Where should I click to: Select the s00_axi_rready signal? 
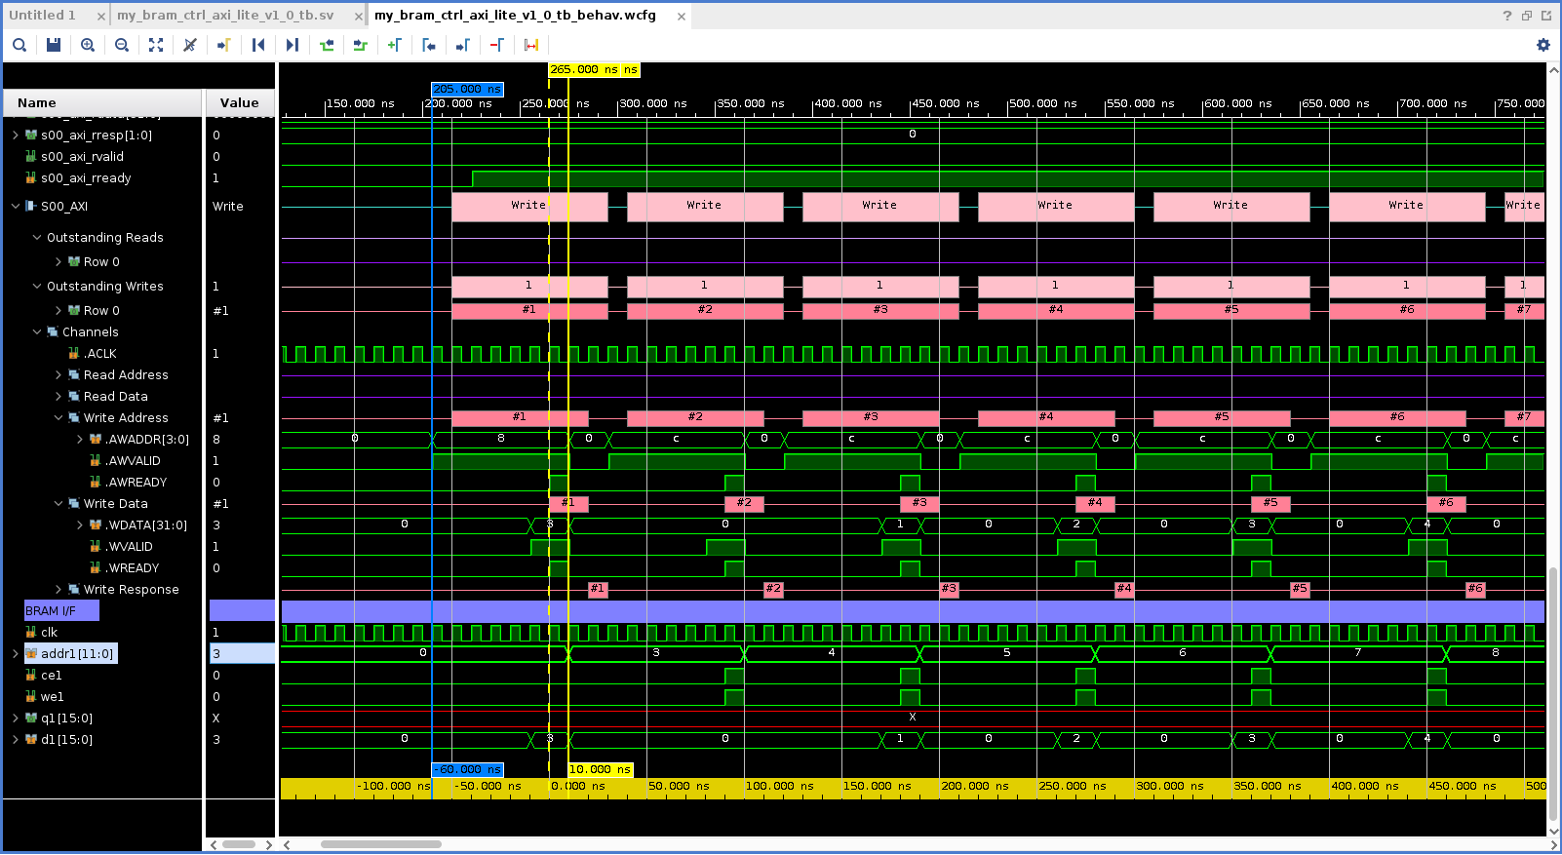(86, 178)
